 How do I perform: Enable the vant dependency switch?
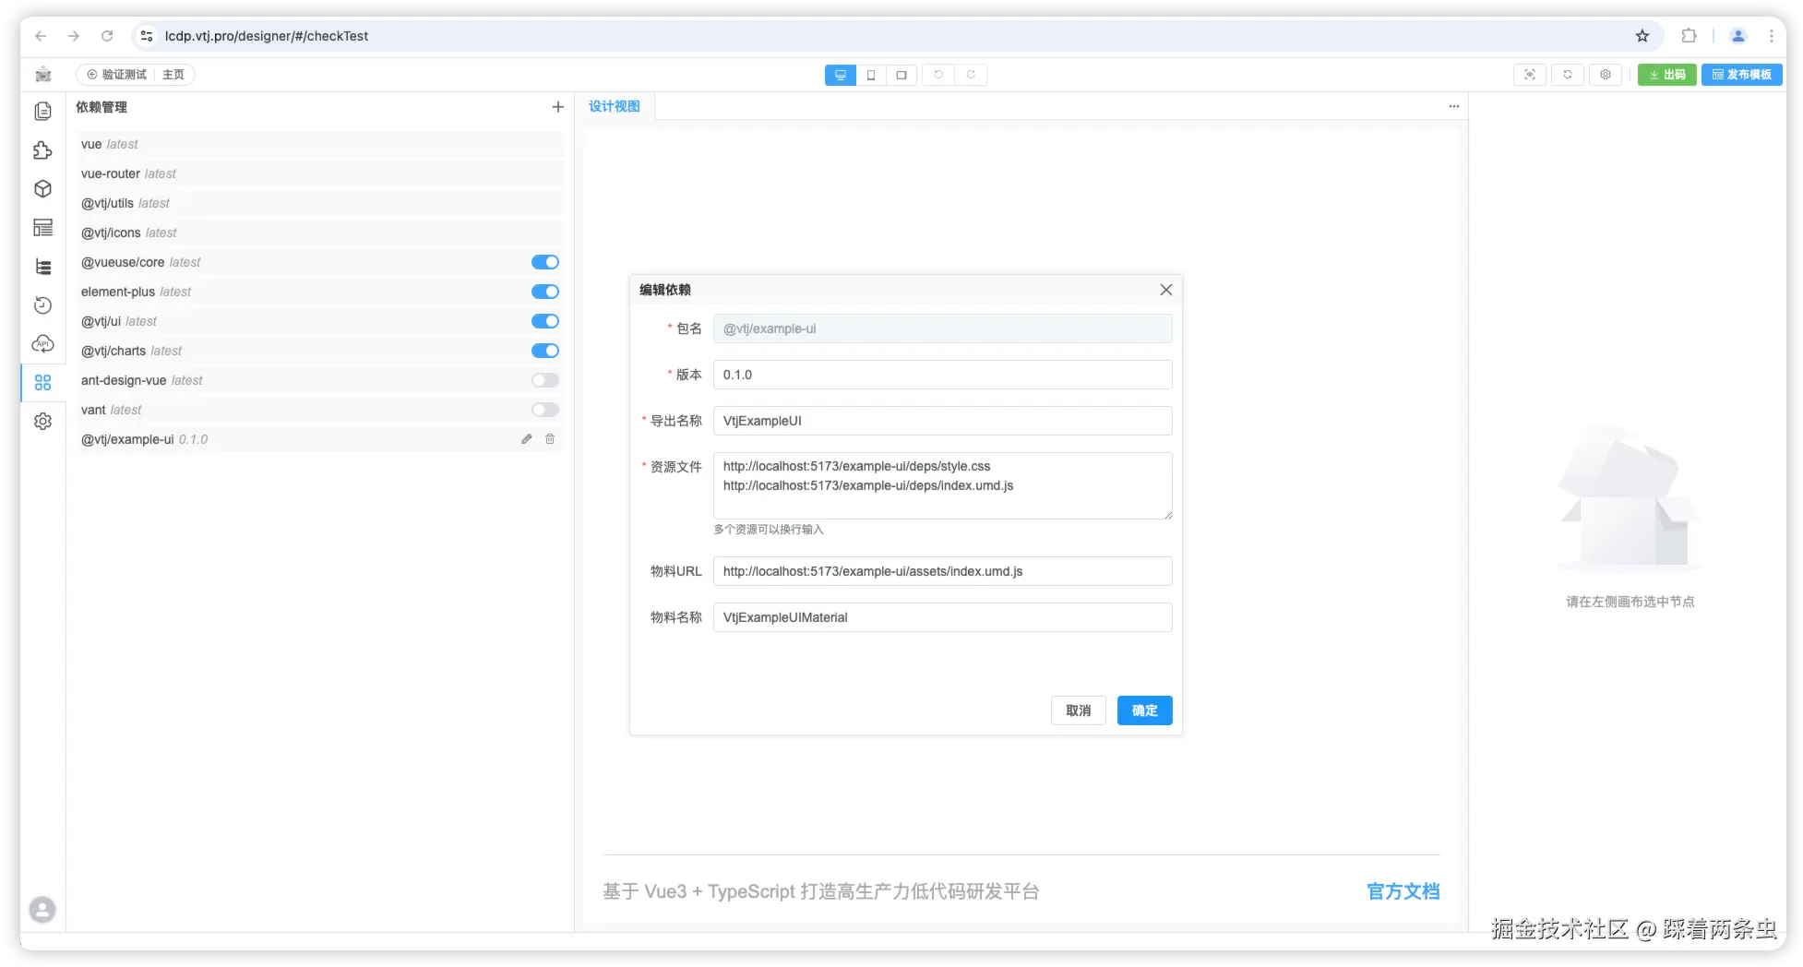click(x=545, y=410)
